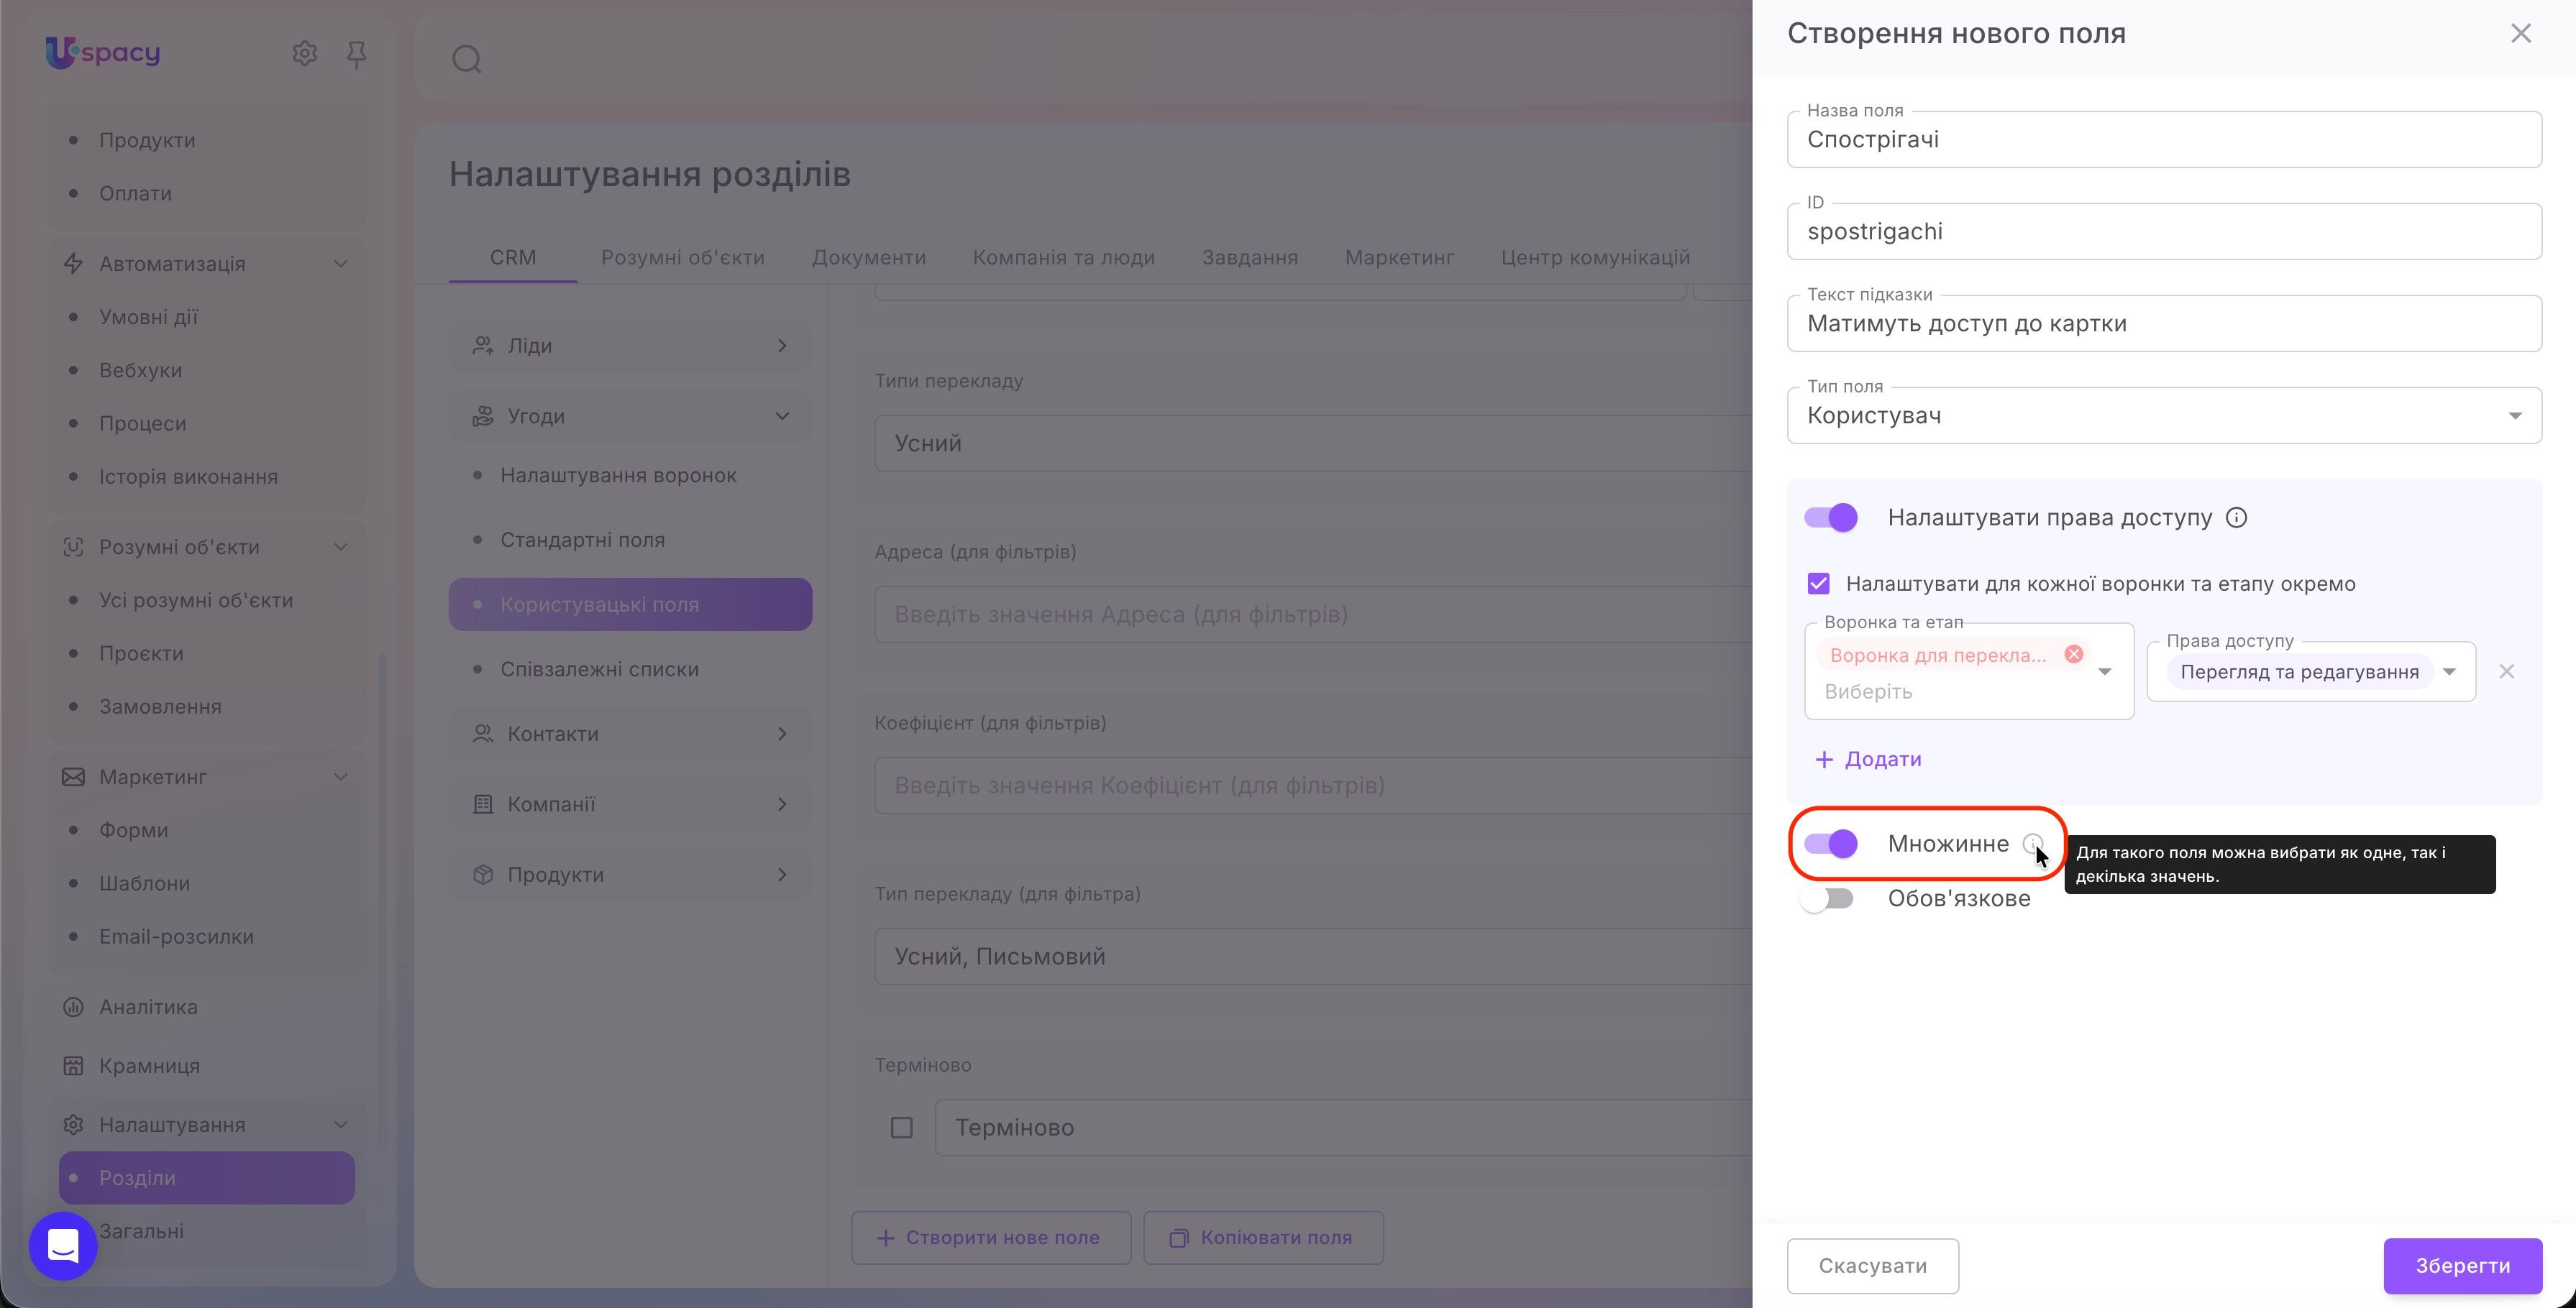Screen dimensions: 2576x1308
Task: Click the Налаштування gear icon in sidebar
Action: (x=73, y=1124)
